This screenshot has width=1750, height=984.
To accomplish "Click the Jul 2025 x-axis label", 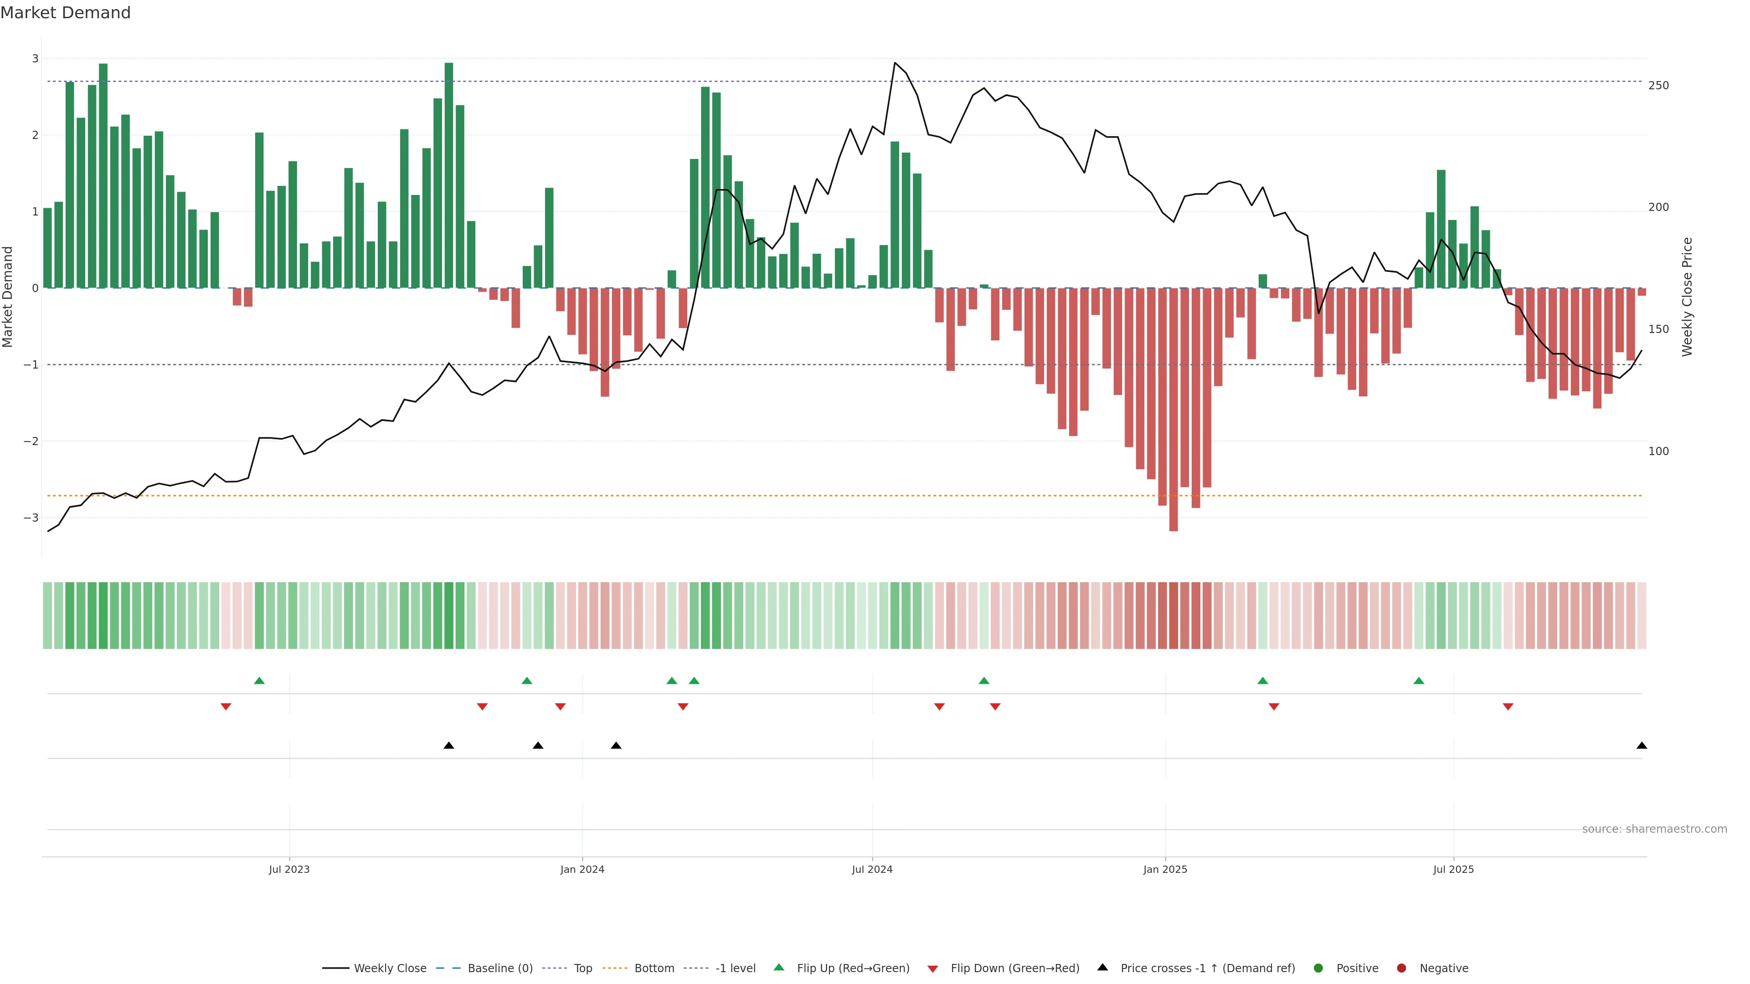I will pyautogui.click(x=1453, y=869).
